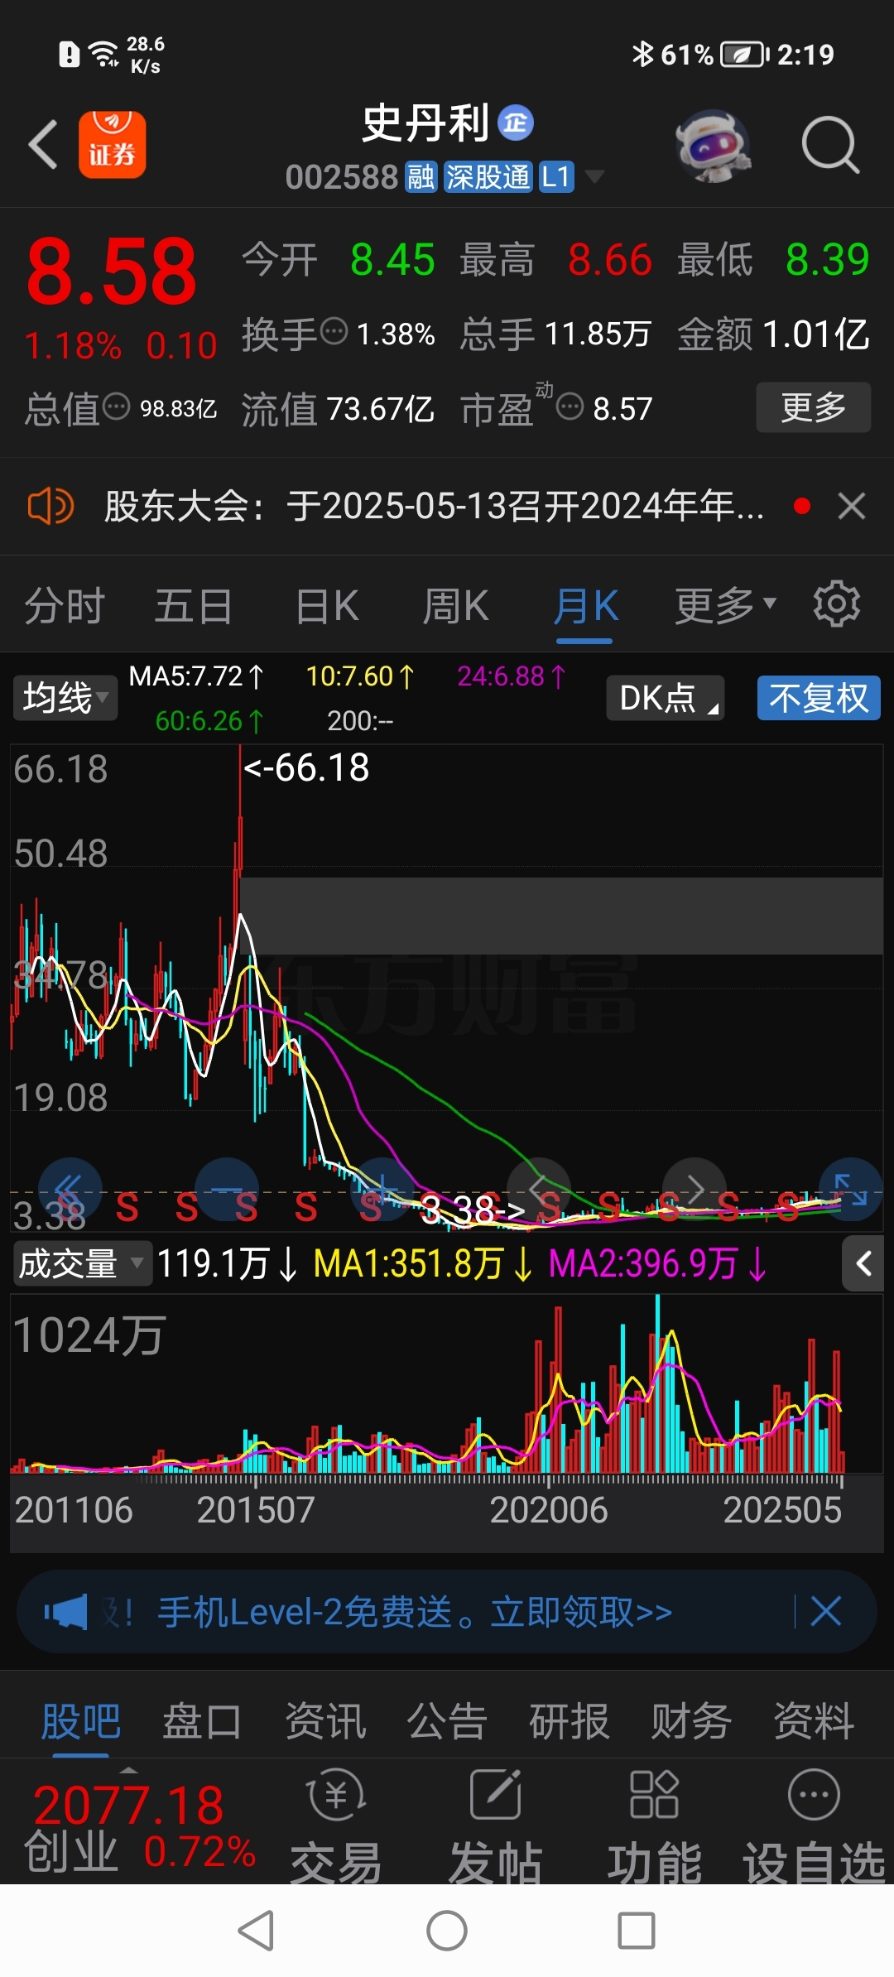Tap the 深股通 badge
This screenshot has width=894, height=1977.
tap(488, 176)
